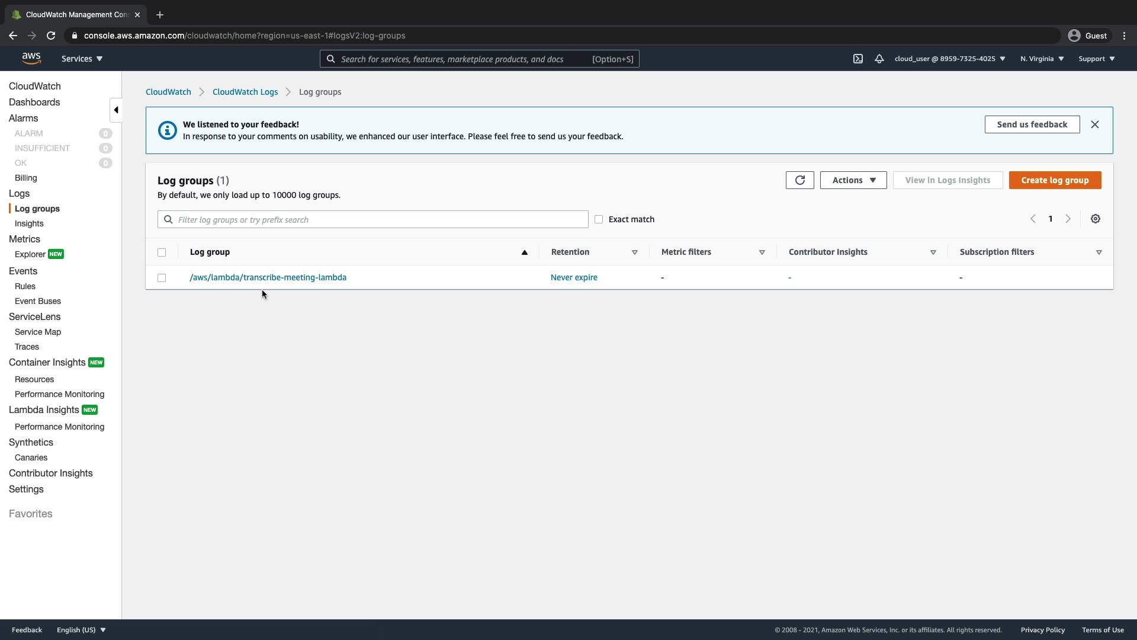This screenshot has width=1137, height=640.
Task: Go to next page of log groups
Action: pos(1068,219)
